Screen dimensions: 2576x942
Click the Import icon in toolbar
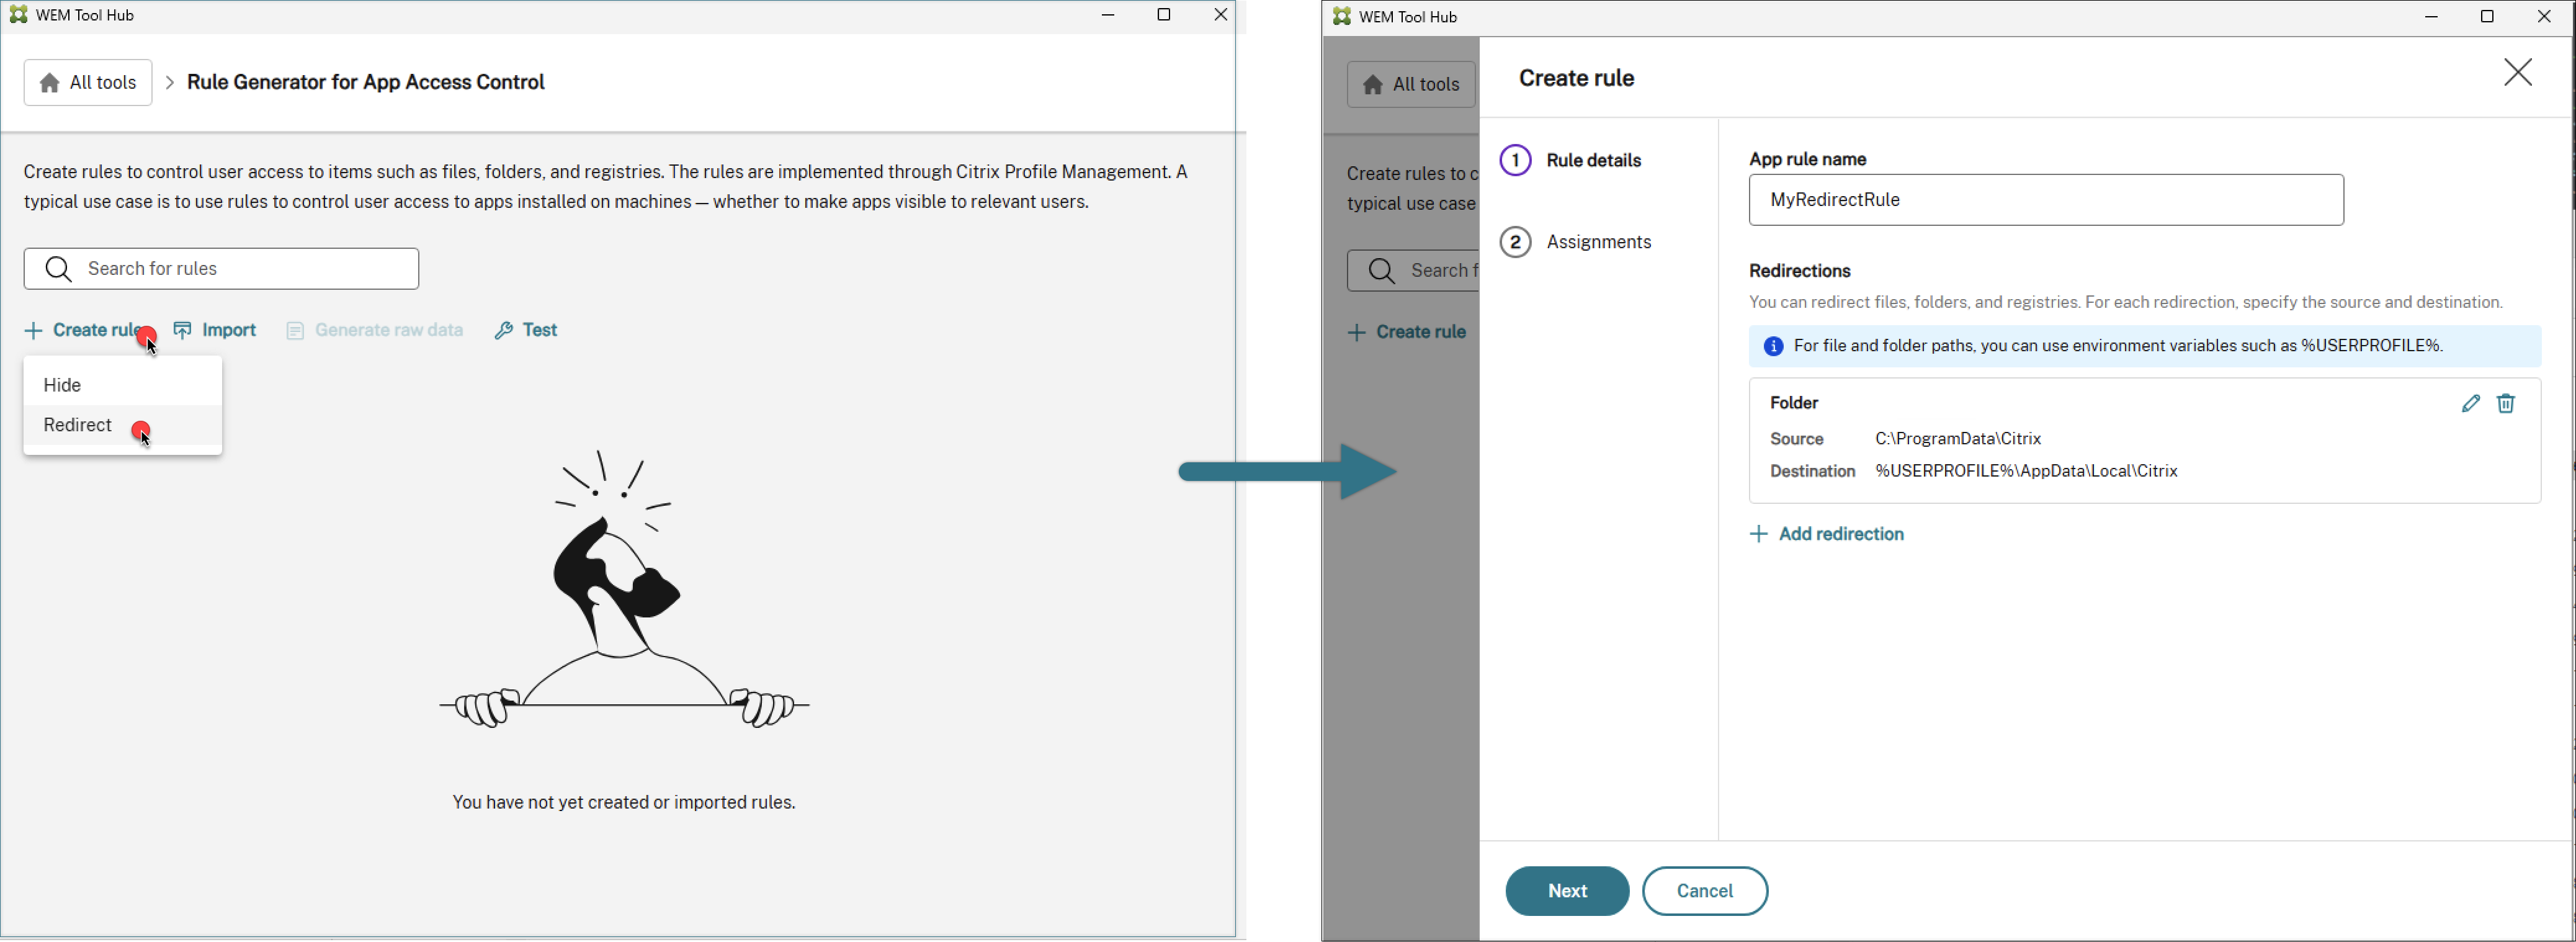pyautogui.click(x=183, y=331)
